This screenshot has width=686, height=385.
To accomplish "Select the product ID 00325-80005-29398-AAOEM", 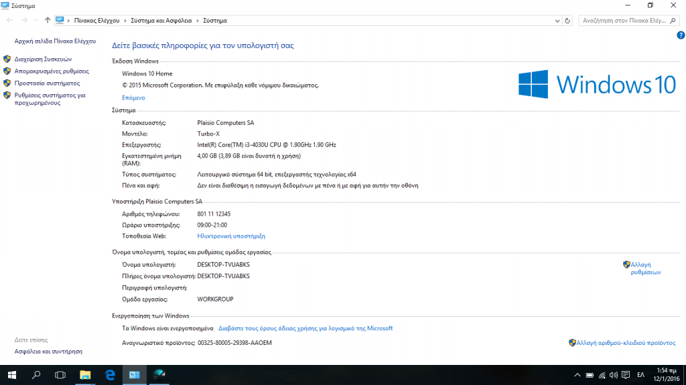I will point(234,343).
